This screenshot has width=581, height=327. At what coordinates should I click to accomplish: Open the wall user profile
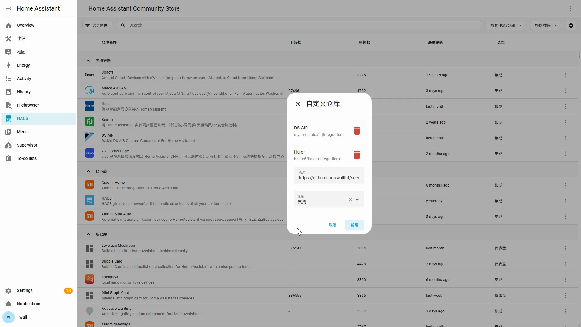tap(39, 317)
